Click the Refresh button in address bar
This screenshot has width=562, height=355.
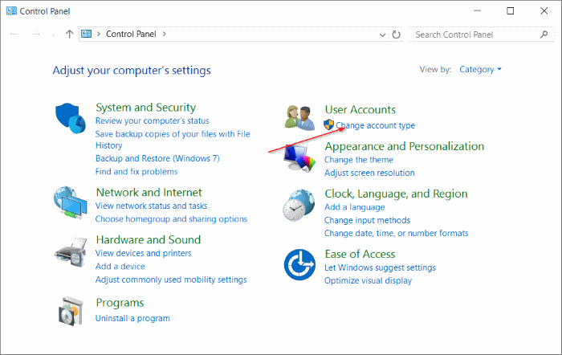[x=396, y=35]
